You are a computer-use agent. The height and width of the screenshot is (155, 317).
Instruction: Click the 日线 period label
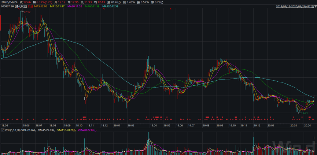[x=31, y=7]
